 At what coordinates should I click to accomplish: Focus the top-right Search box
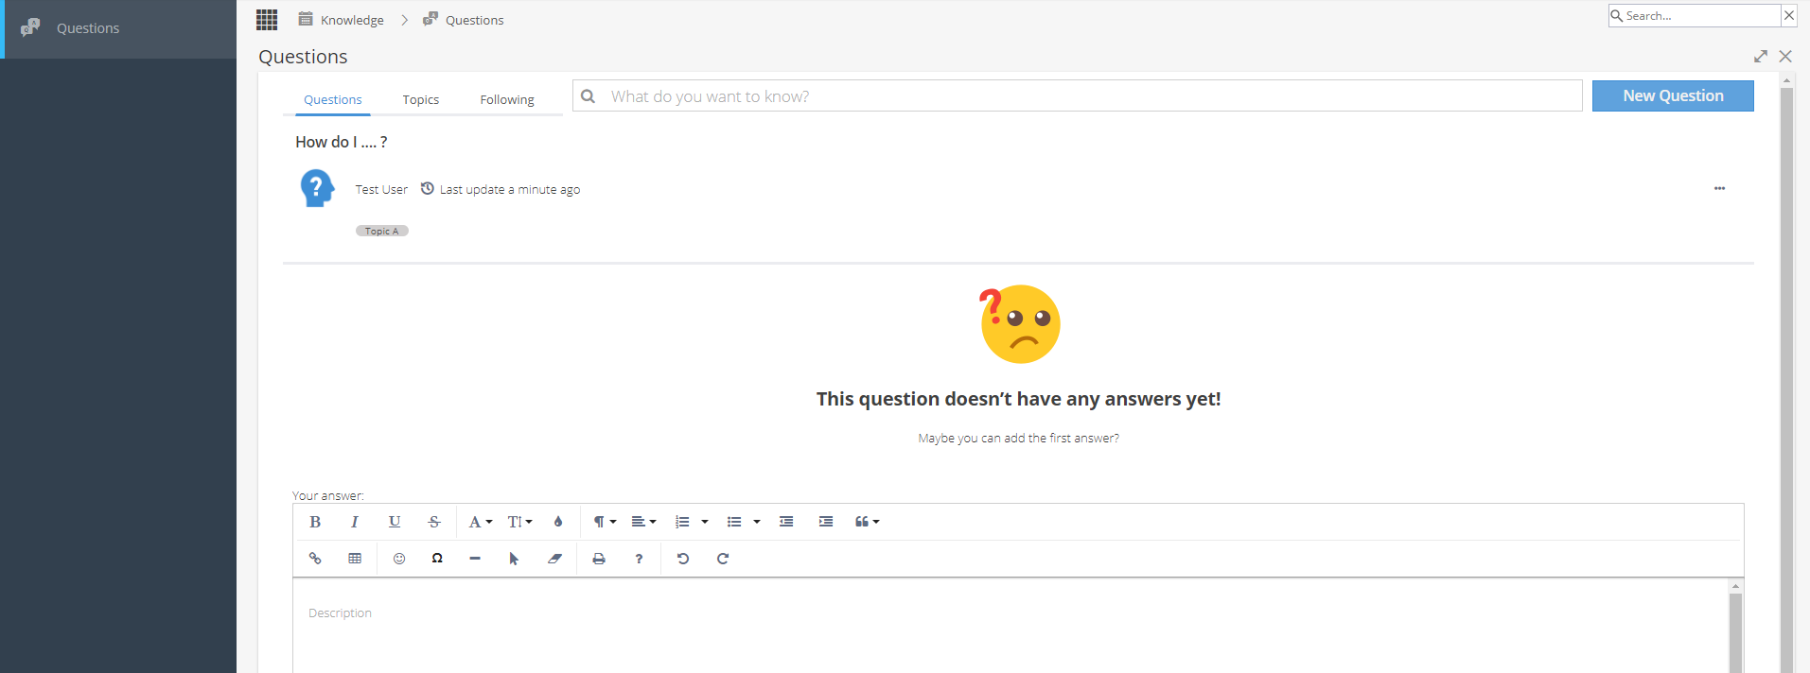(x=1695, y=15)
